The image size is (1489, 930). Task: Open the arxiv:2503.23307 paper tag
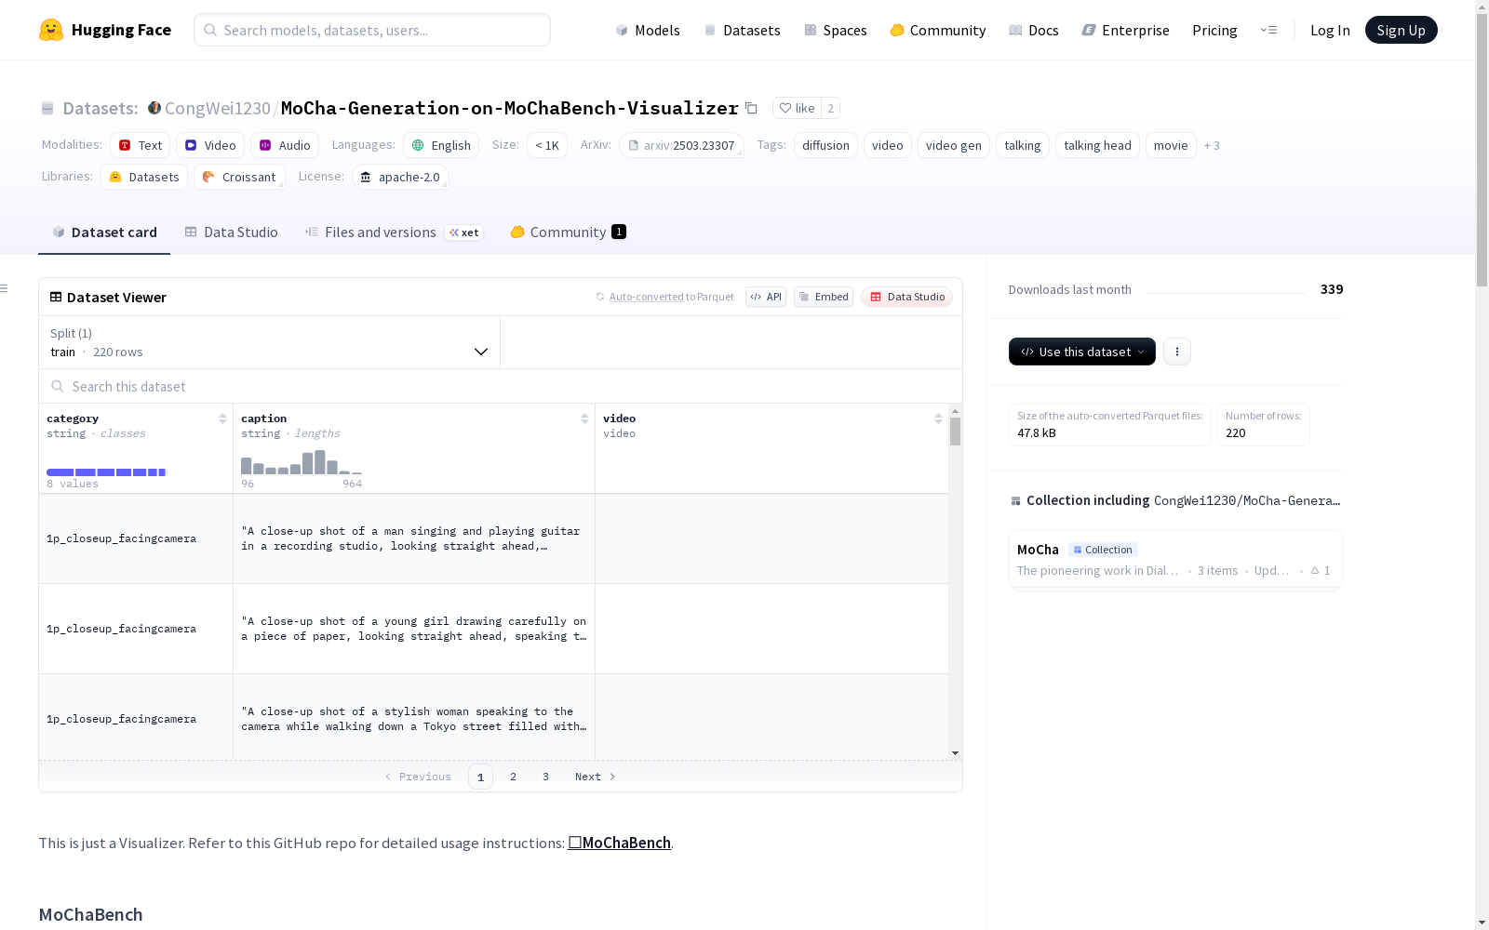click(682, 145)
